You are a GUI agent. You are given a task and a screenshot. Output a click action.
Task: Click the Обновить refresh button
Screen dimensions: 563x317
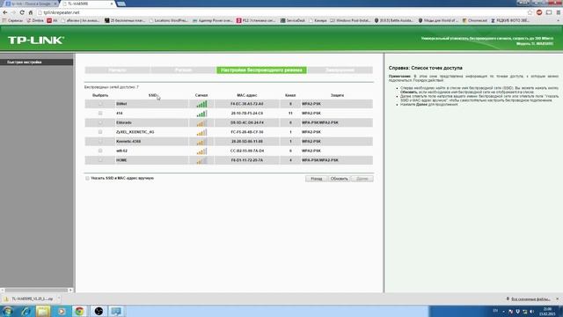(339, 179)
